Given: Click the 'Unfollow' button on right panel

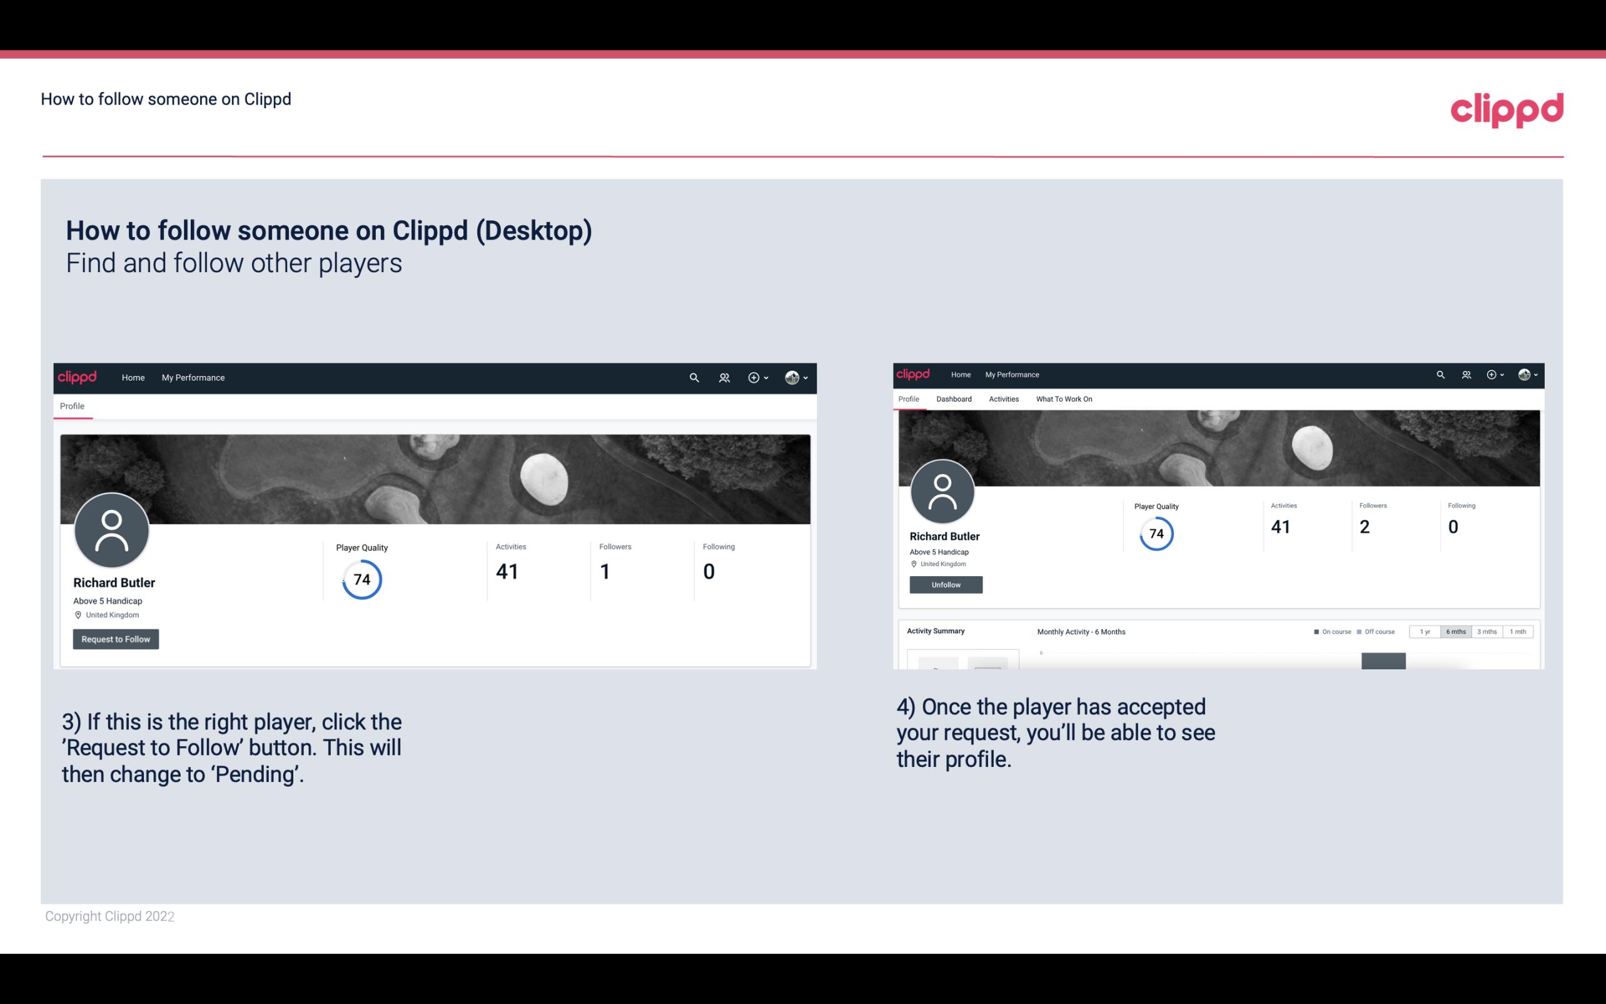Looking at the screenshot, I should point(946,584).
